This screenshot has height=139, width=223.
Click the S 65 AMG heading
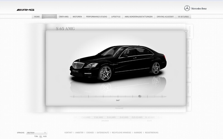pyautogui.click(x=65, y=29)
